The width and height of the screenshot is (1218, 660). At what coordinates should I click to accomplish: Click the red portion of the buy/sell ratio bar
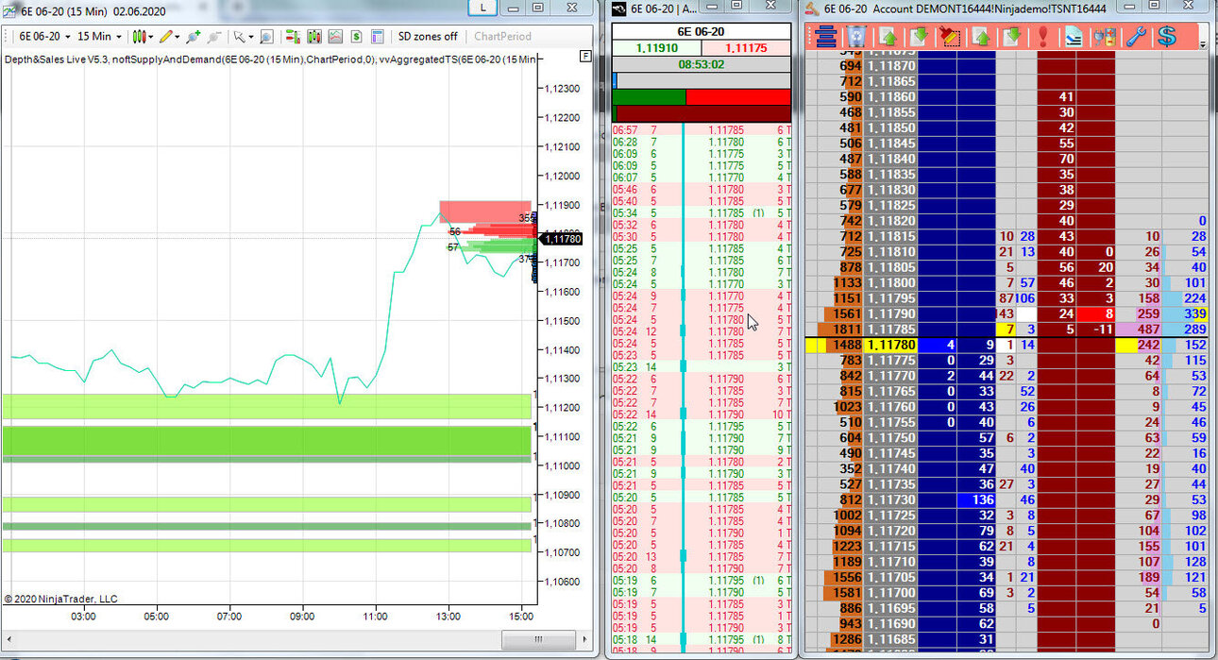(x=738, y=96)
